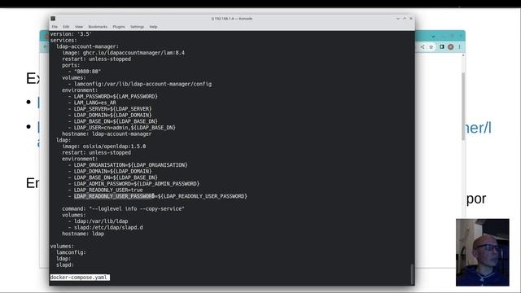Click the image osixia/openldap:1.5.0 line
The image size is (521, 293).
[104, 146]
